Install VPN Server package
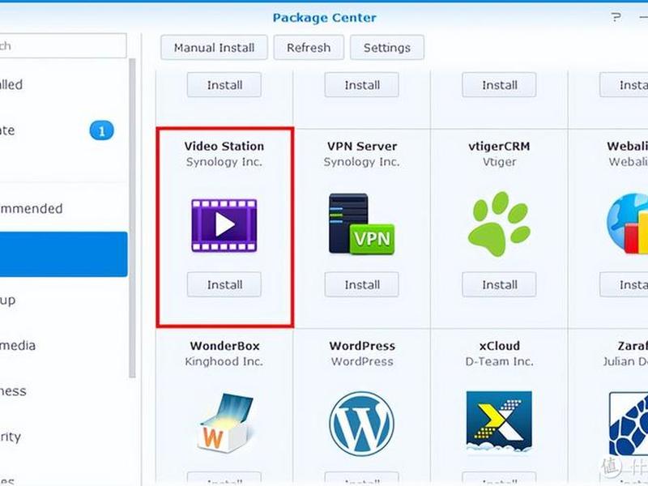 click(361, 284)
